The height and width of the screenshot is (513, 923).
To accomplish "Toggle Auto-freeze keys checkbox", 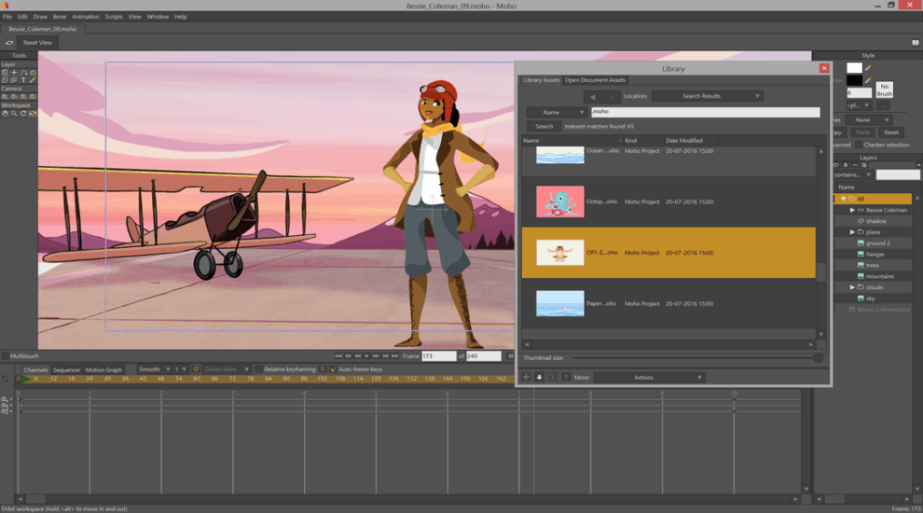I will point(333,369).
